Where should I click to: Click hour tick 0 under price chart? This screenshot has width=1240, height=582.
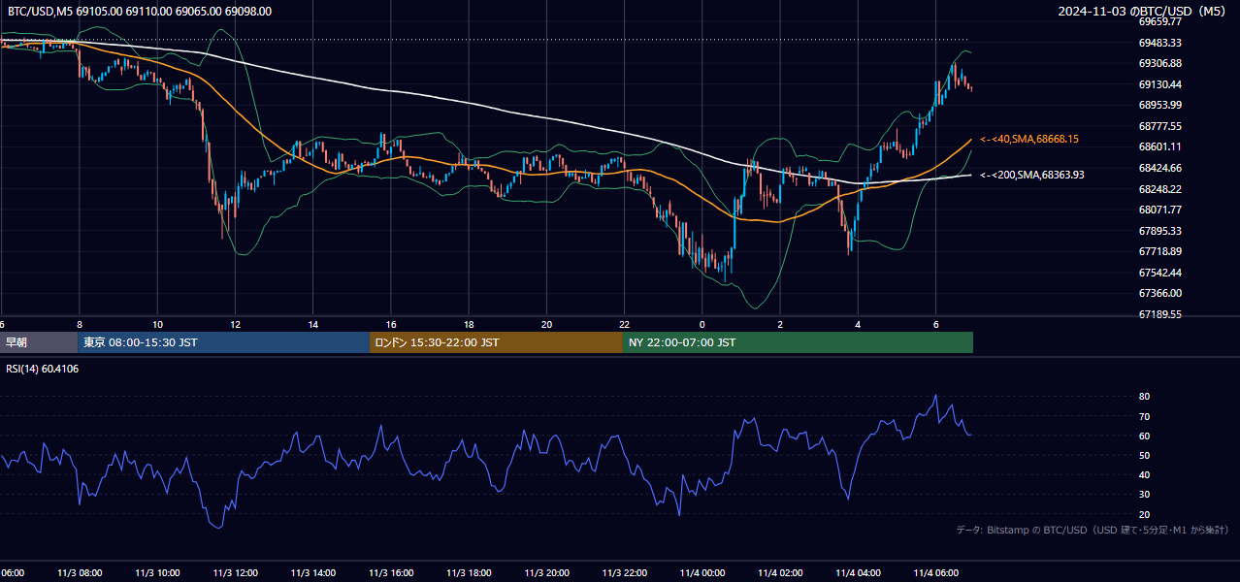pyautogui.click(x=702, y=324)
